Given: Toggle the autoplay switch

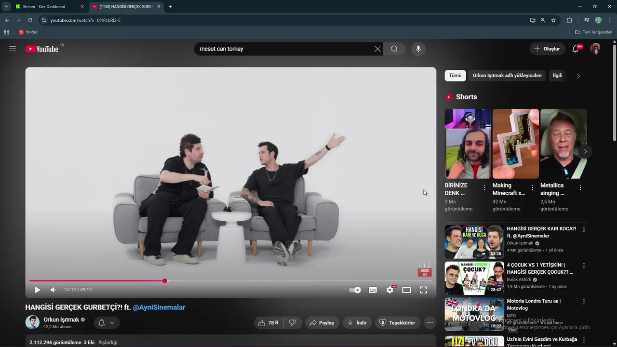Looking at the screenshot, I should (x=355, y=290).
